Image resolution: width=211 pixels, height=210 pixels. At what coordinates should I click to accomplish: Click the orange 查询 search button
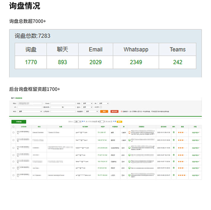point(104,111)
